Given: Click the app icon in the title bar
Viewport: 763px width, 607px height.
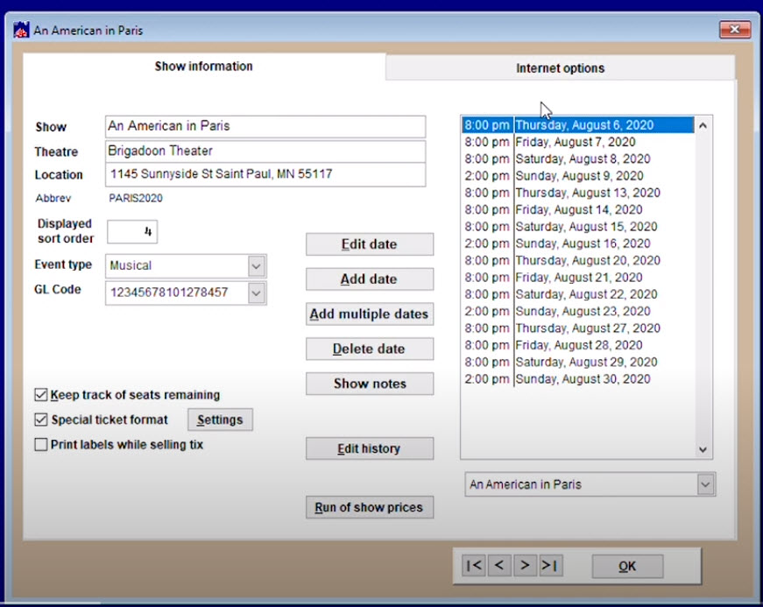Looking at the screenshot, I should pyautogui.click(x=21, y=30).
